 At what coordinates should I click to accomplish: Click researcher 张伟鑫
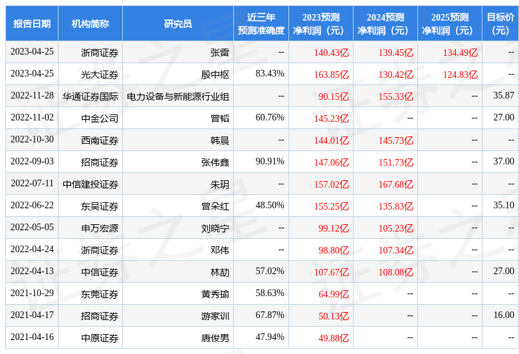(x=215, y=162)
